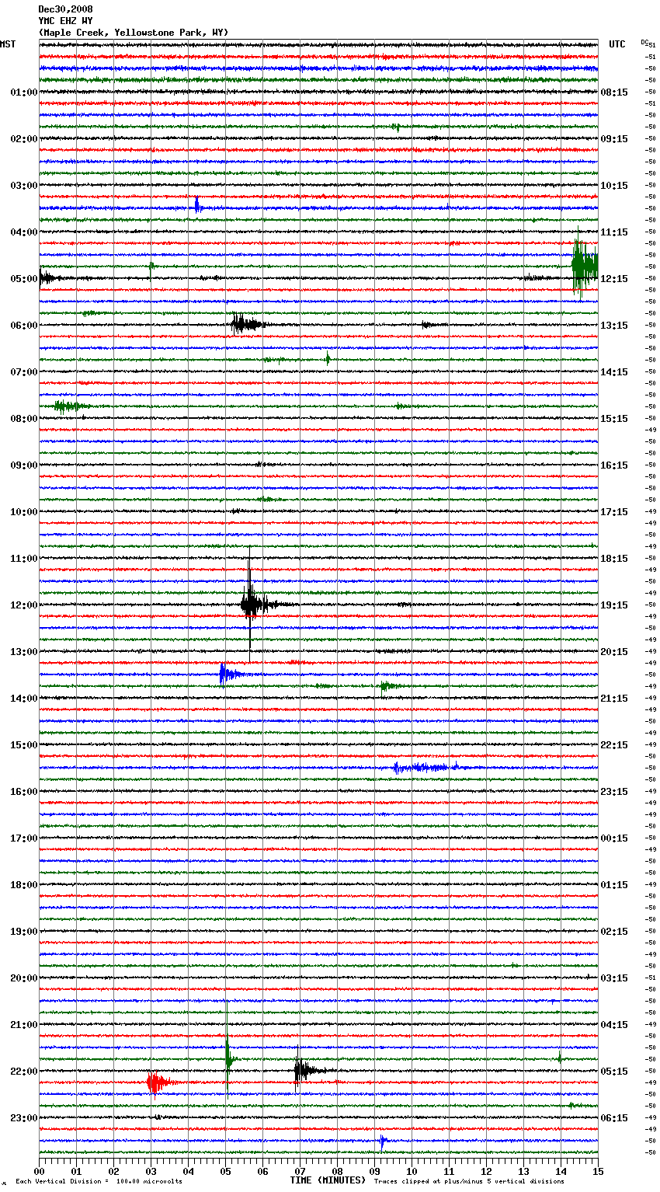This screenshot has height=1192, width=660.
Task: Select the 18:00 MST row label
Action: tap(23, 885)
